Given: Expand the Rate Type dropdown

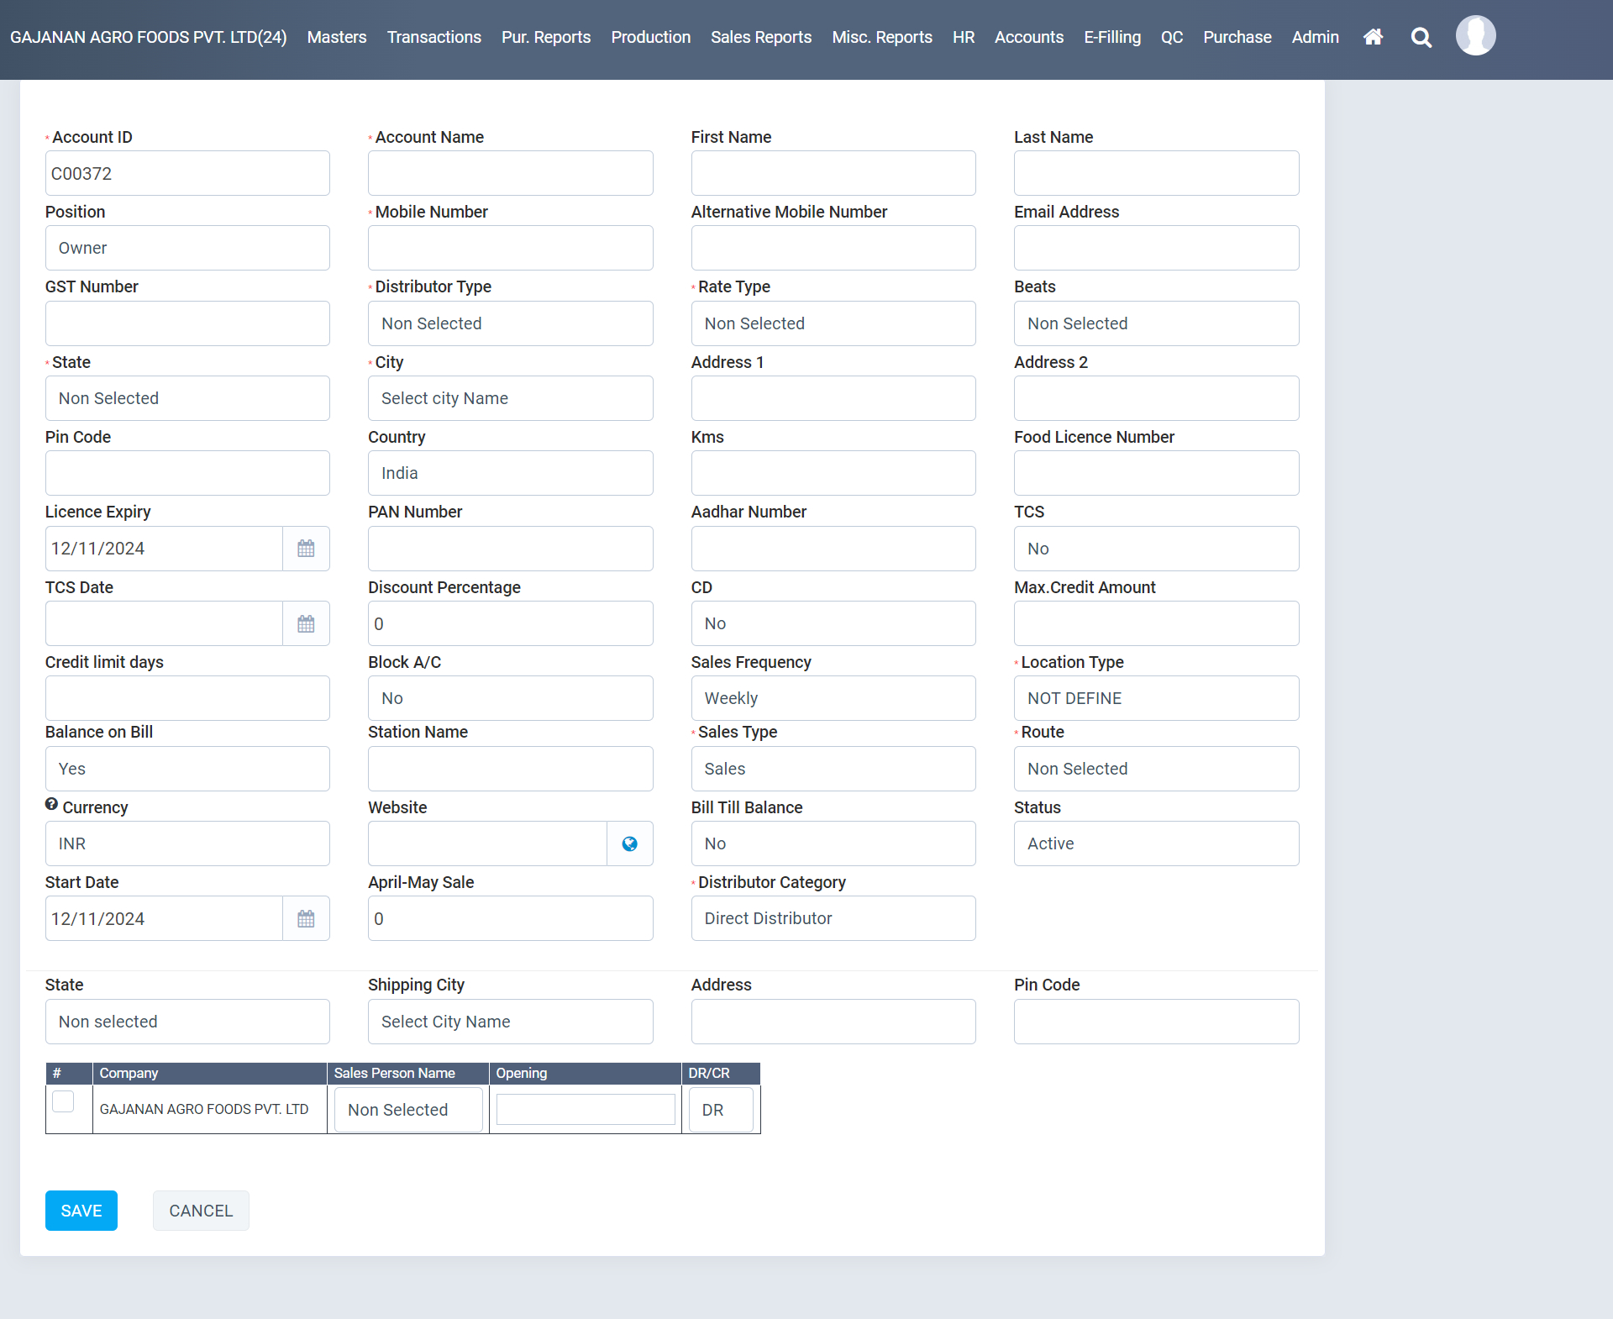Looking at the screenshot, I should click(x=833, y=324).
